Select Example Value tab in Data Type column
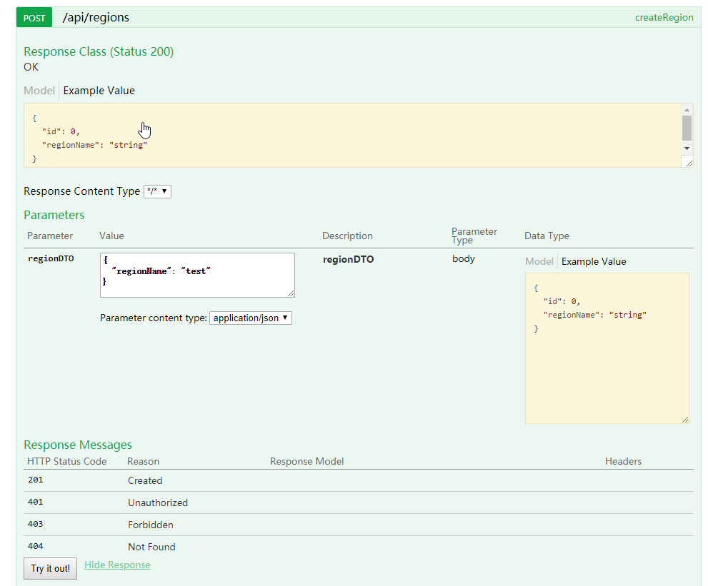Screen dimensions: 708x586 click(594, 262)
